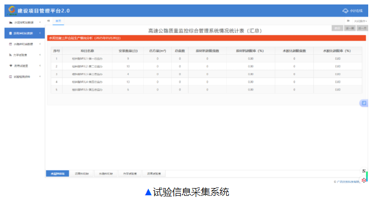Screen dimensions: 371x202
Task: Expand the 力学试验室 sidebar menu chevron
Action: (x=40, y=55)
